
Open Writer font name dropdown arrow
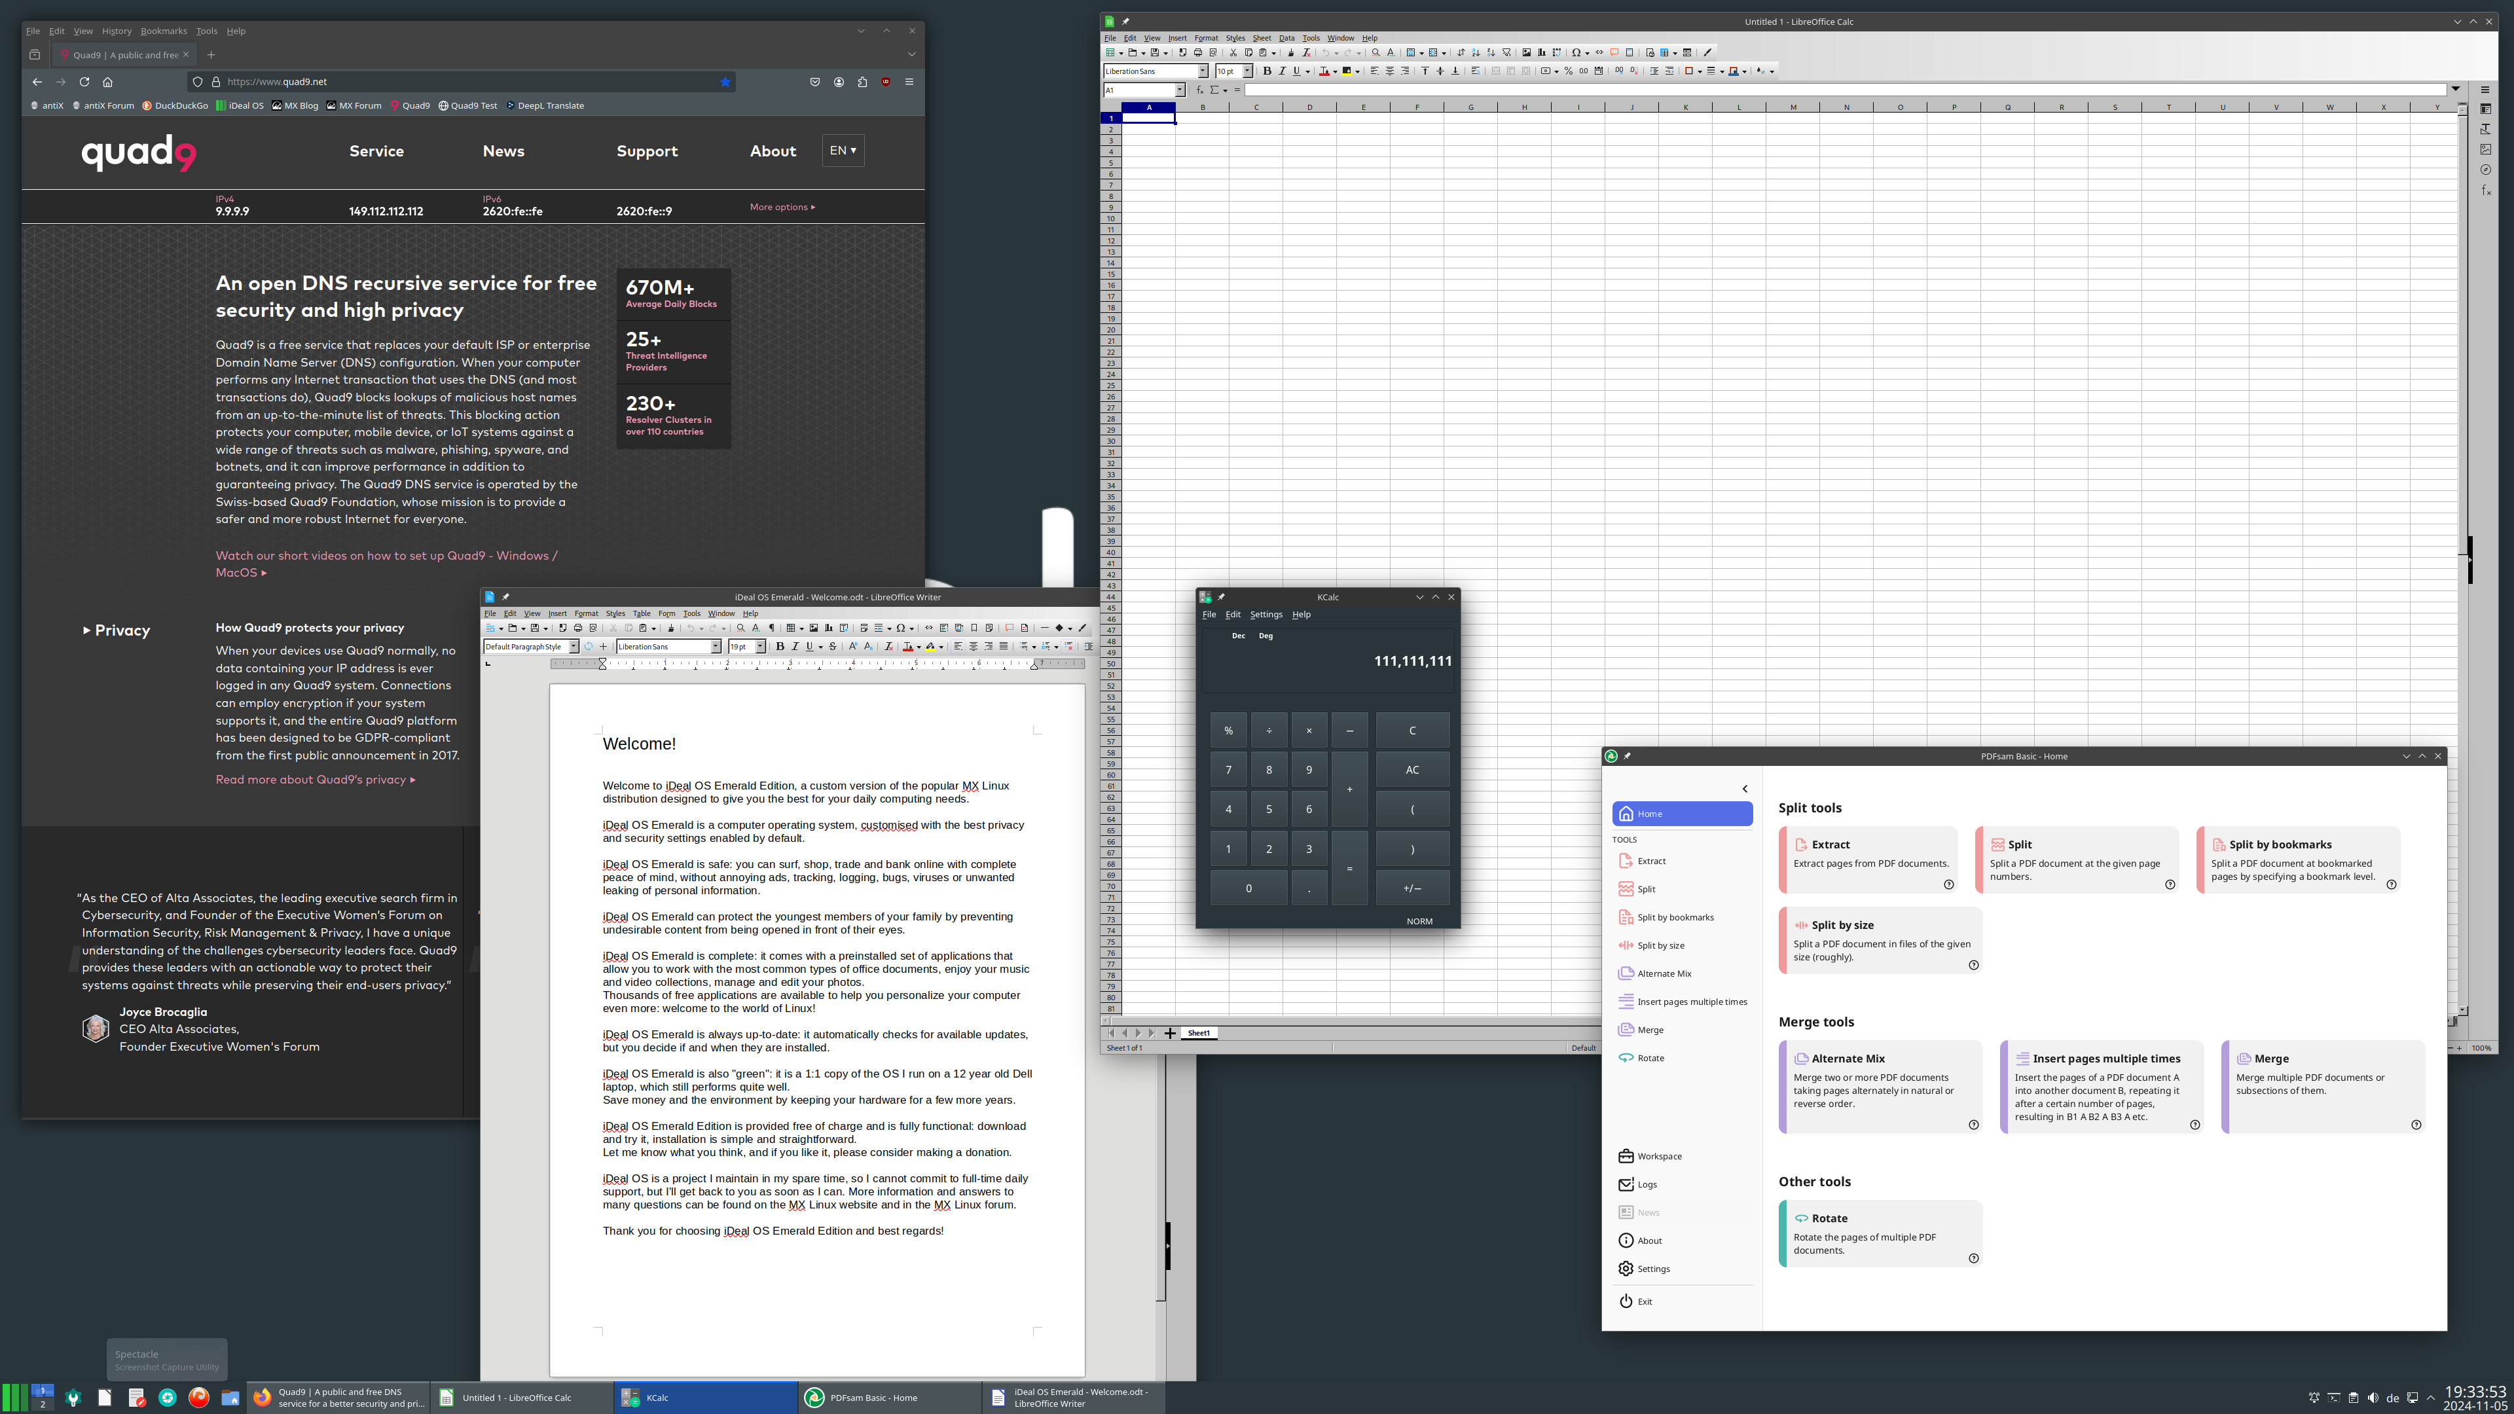716,647
